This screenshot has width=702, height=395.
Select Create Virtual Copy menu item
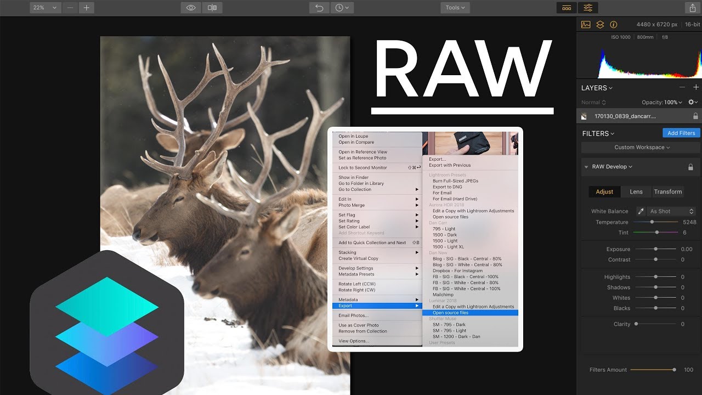[x=377, y=258]
